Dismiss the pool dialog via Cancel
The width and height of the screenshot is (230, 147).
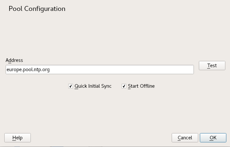[x=185, y=138]
